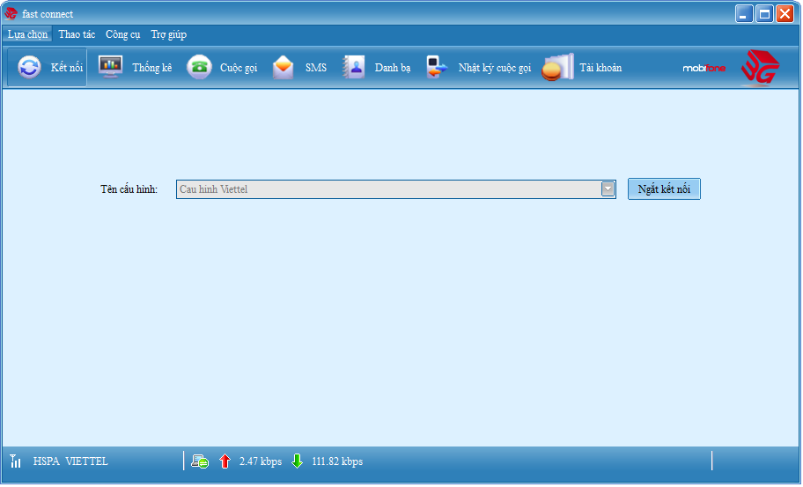The image size is (803, 487).
Task: Click the red upload arrow icon
Action: tap(225, 461)
